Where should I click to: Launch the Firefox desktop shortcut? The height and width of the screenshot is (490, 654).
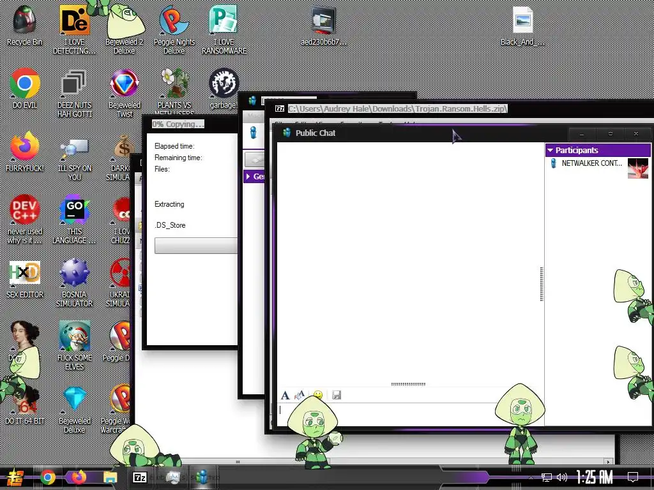tap(25, 152)
